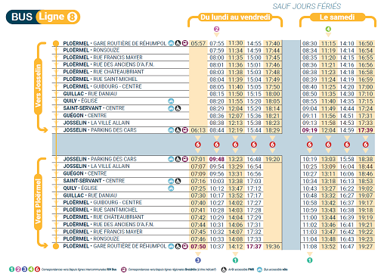Click bike icon on Quily Église, Vers Josselin row
Image resolution: width=378 pixels, height=274 pixels.
171,101
